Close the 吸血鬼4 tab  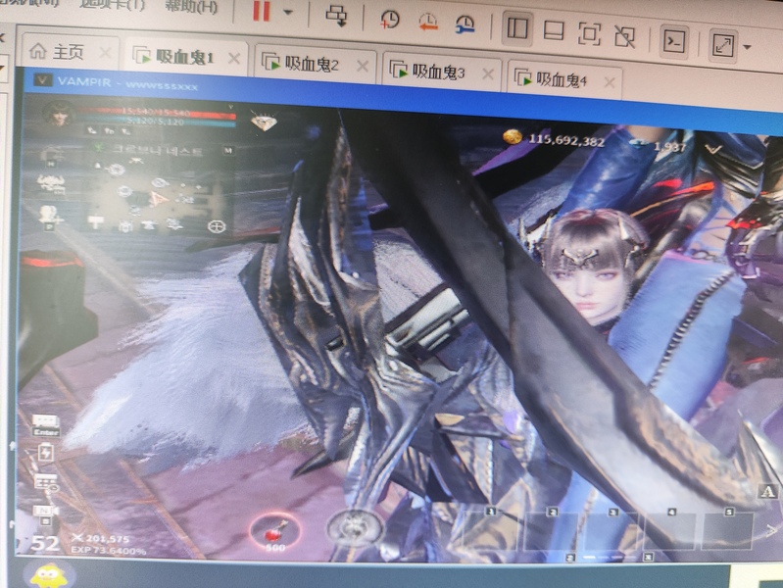[610, 82]
